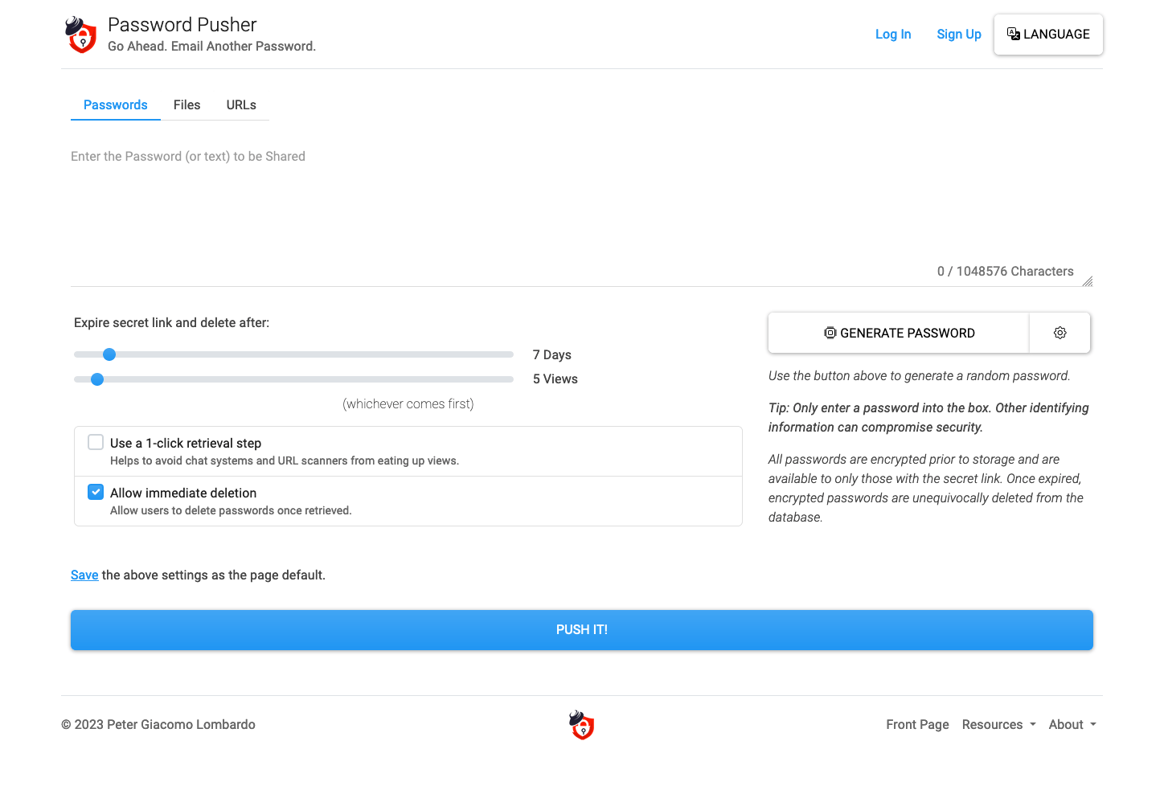Expand the About dropdown
The image size is (1164, 786).
pos(1072,724)
